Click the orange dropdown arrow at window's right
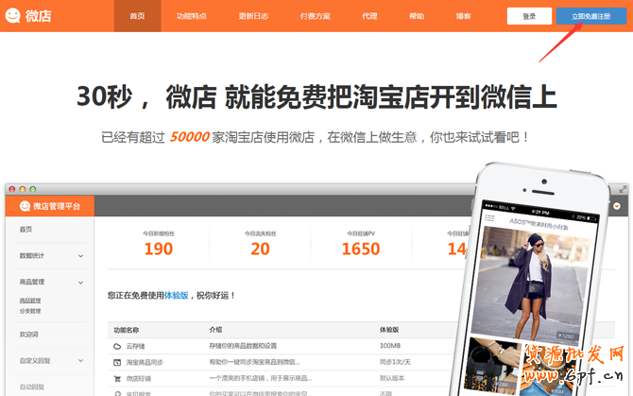 click(617, 206)
